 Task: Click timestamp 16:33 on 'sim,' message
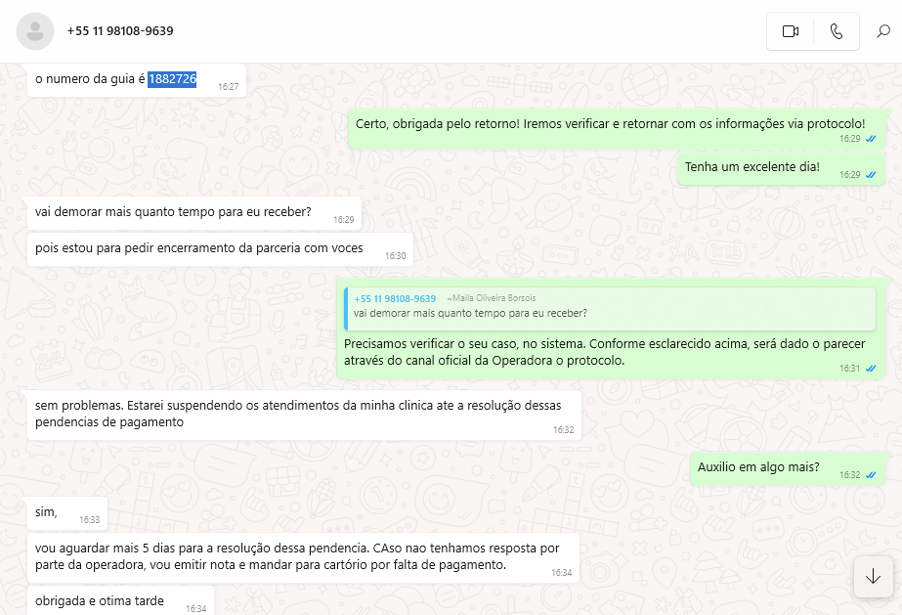(x=89, y=520)
